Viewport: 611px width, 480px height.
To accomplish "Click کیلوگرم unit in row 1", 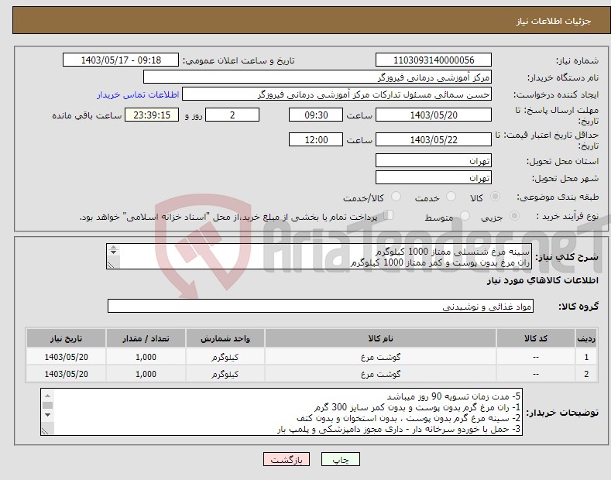I will coord(225,357).
